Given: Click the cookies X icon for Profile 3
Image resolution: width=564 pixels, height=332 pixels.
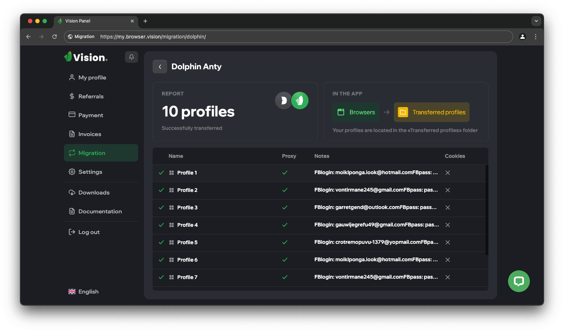Looking at the screenshot, I should point(448,208).
